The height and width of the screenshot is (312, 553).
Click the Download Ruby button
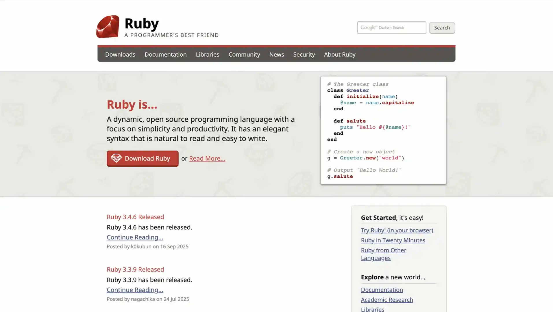(x=142, y=158)
